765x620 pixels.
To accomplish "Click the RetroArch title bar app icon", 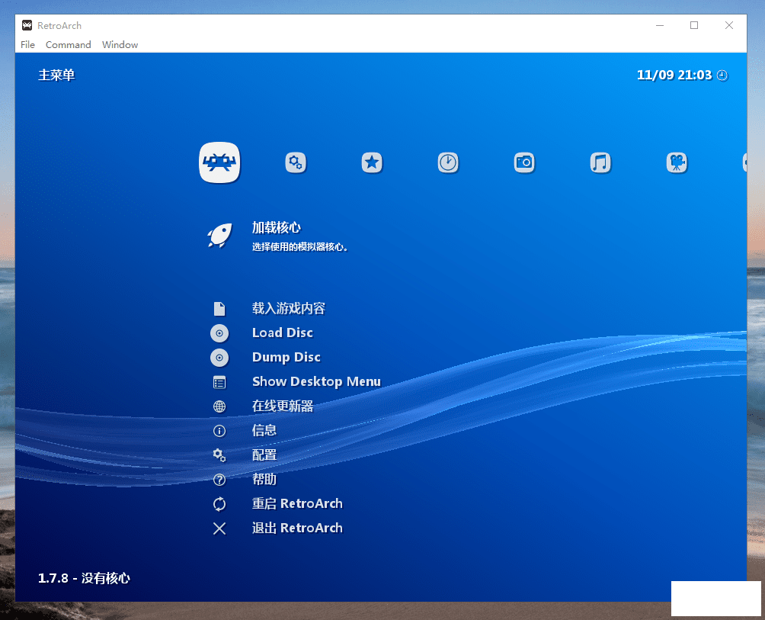I will pyautogui.click(x=27, y=25).
